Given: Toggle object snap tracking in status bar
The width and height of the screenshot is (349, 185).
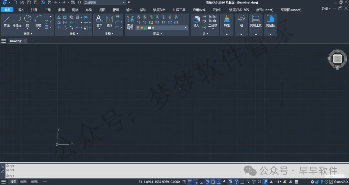Looking at the screenshot, I should point(219,182).
